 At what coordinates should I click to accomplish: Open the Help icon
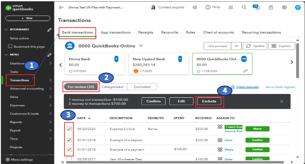208,7
